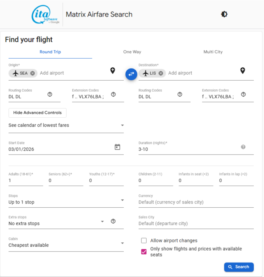Toggle the dark mode theme icon
Viewport: 264px width, 277px height.
224,14
